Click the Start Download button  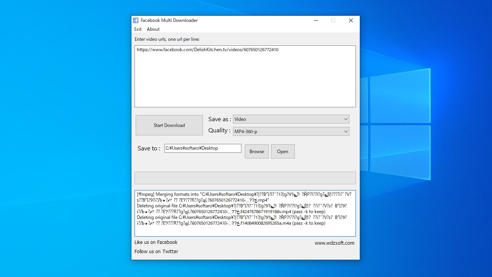[169, 125]
